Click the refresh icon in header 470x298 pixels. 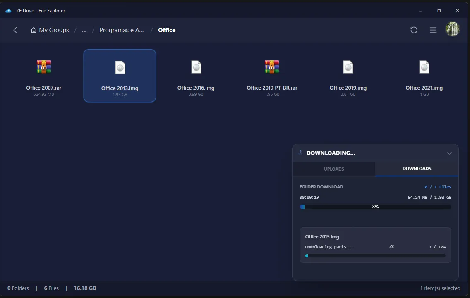pos(414,30)
